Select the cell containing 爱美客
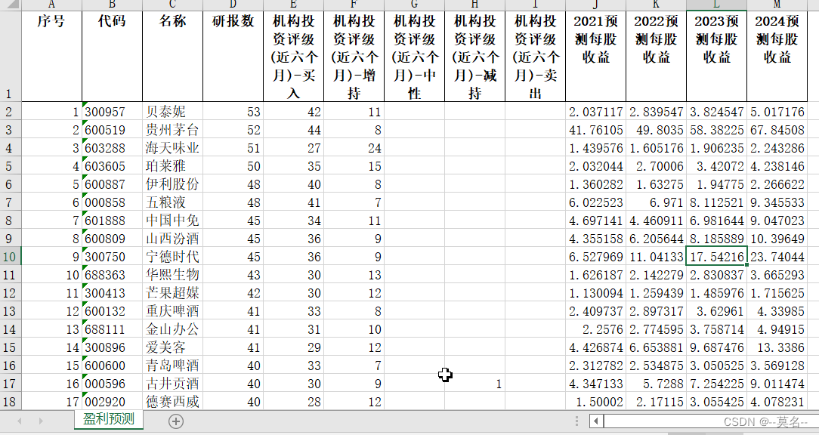Screen dimensions: 819x435 pyautogui.click(x=172, y=347)
